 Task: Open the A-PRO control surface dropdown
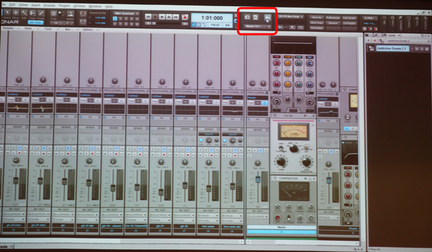370,18
